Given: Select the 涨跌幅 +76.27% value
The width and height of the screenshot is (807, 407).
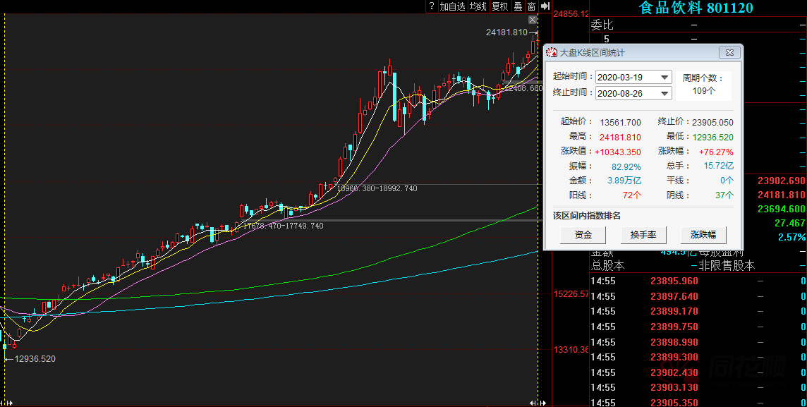Looking at the screenshot, I should [x=716, y=152].
